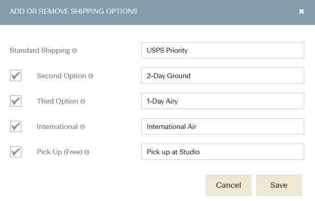Open the info icon after Pick Up (Free)
Viewport: 315px width, 201px height.
point(87,152)
